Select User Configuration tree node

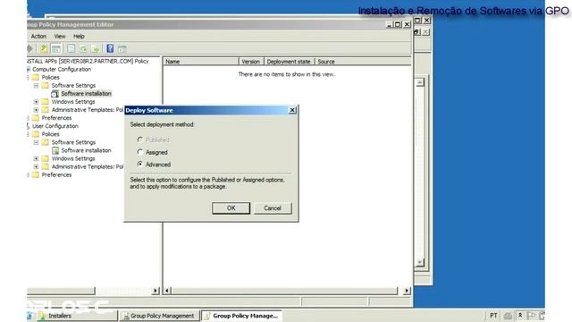(x=55, y=126)
